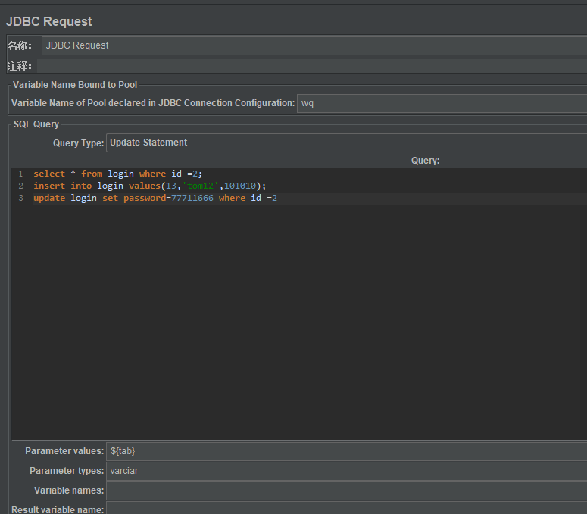This screenshot has width=587, height=514.
Task: Click the 'tom12' string in the insert query
Action: (x=200, y=186)
